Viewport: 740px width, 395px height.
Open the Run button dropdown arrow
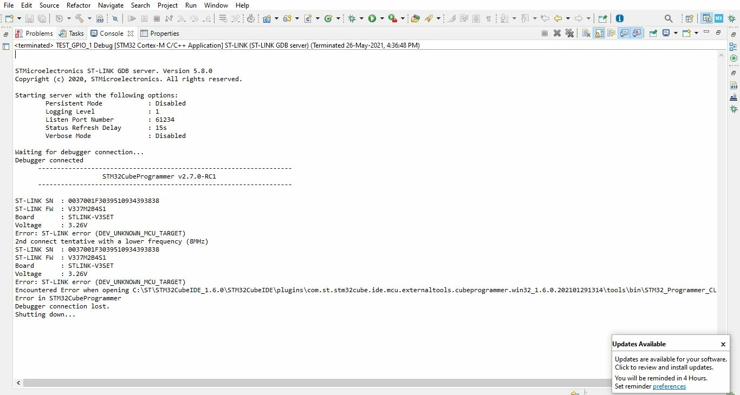[382, 18]
